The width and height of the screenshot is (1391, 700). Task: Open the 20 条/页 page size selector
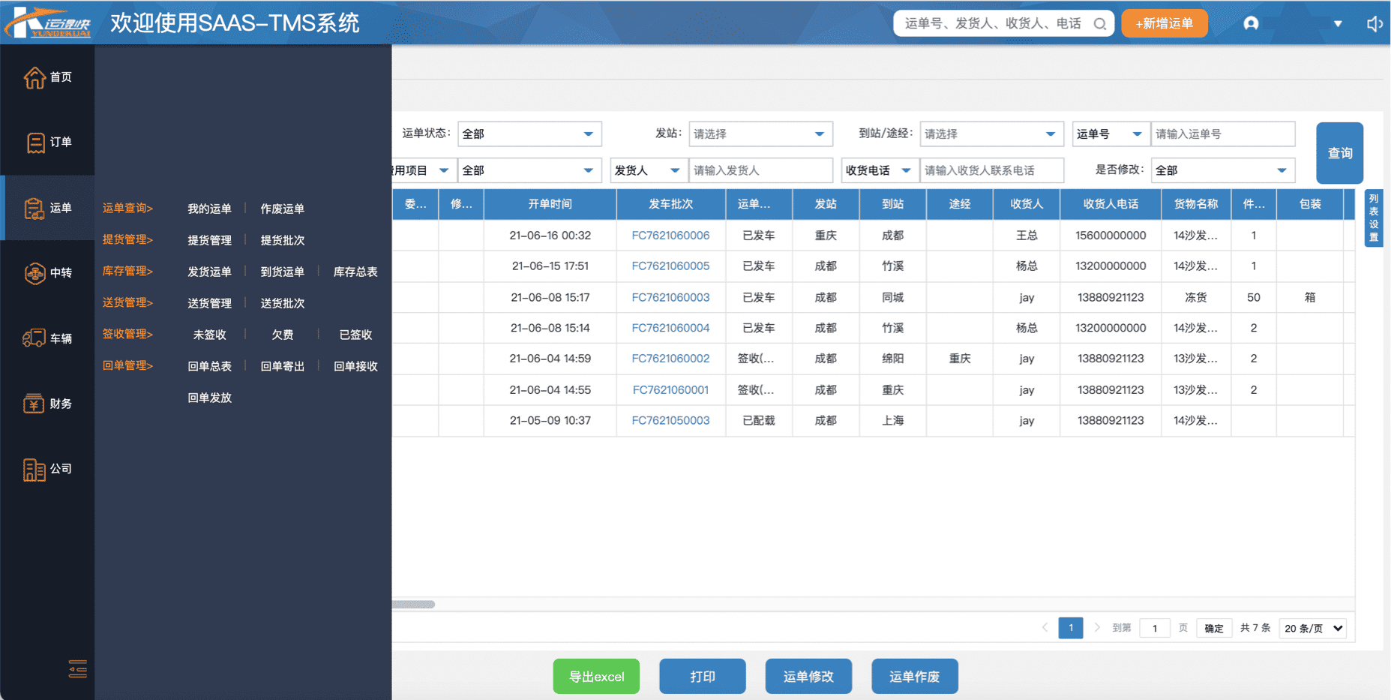[x=1313, y=629]
